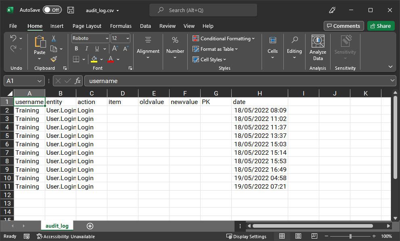Click the Font Color A icon
The width and height of the screenshot is (400, 241).
pos(111,59)
